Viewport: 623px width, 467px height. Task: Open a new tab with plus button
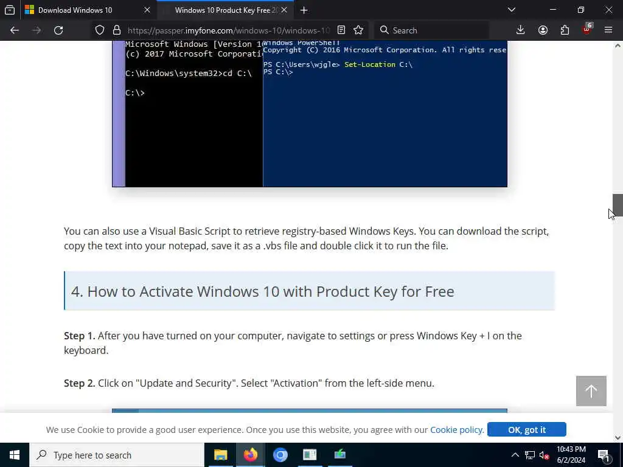point(304,10)
